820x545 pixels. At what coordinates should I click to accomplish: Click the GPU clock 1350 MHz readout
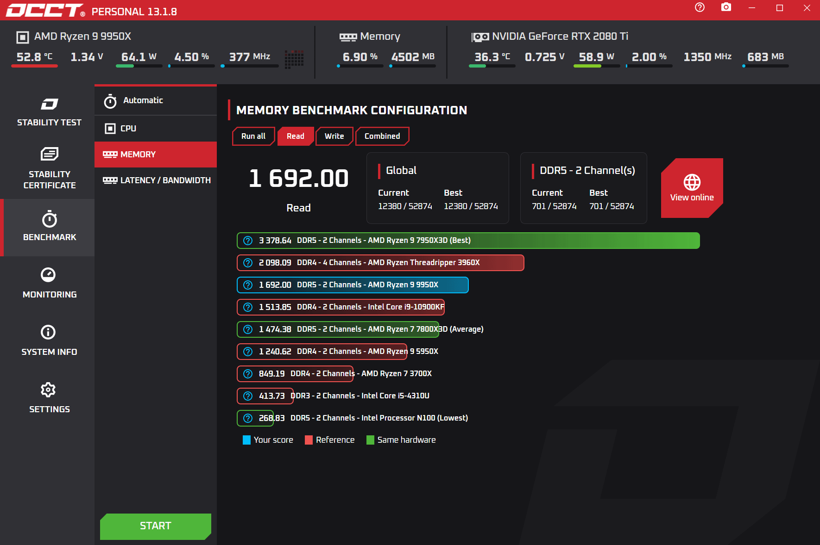[707, 57]
